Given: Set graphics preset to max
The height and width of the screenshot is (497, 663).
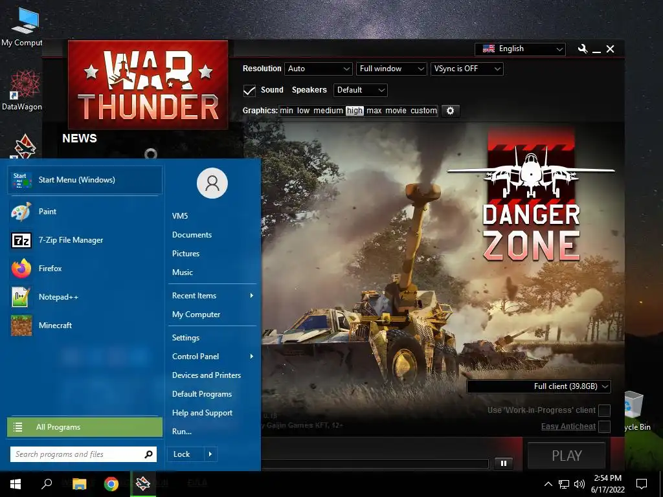Looking at the screenshot, I should click(374, 111).
